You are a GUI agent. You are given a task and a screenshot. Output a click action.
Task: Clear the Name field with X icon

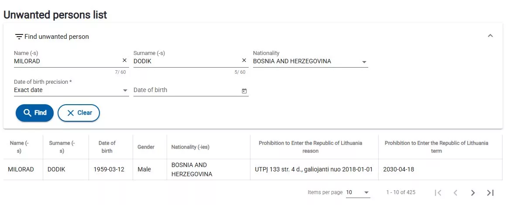124,61
